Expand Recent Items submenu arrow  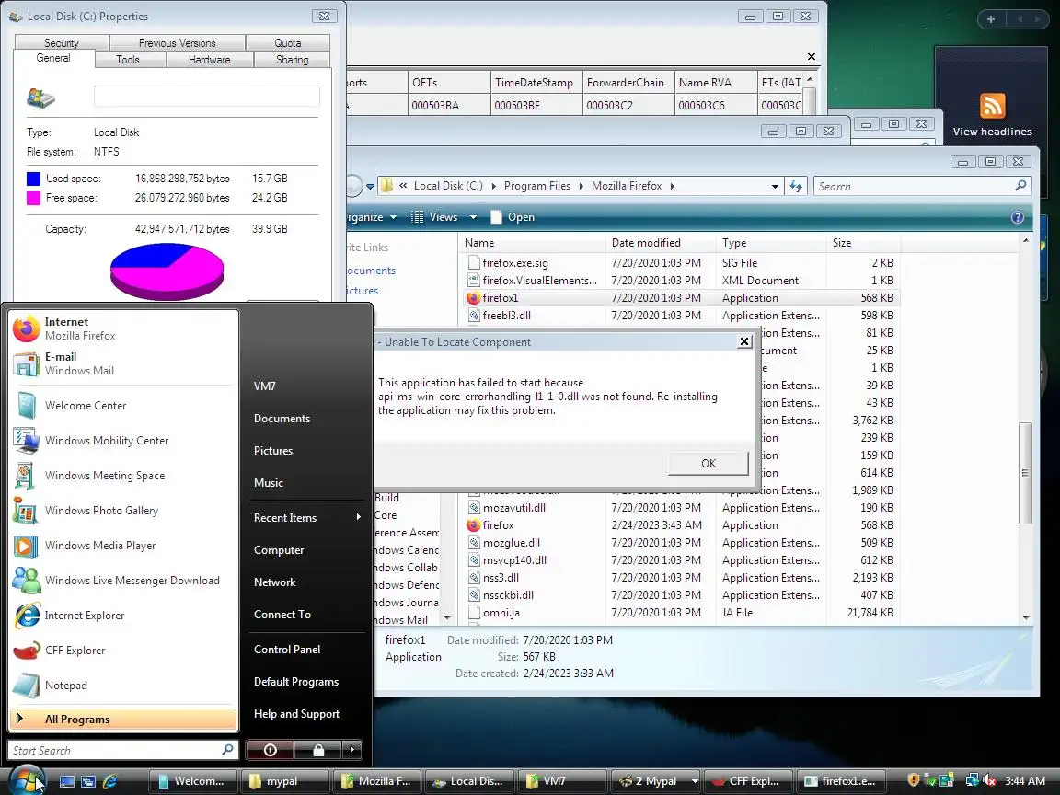pos(358,517)
